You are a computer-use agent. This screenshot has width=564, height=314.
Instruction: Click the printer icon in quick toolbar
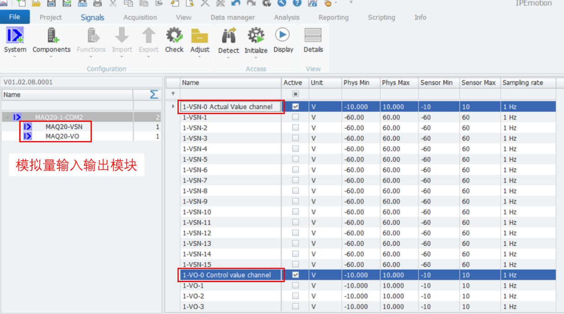tap(97, 3)
